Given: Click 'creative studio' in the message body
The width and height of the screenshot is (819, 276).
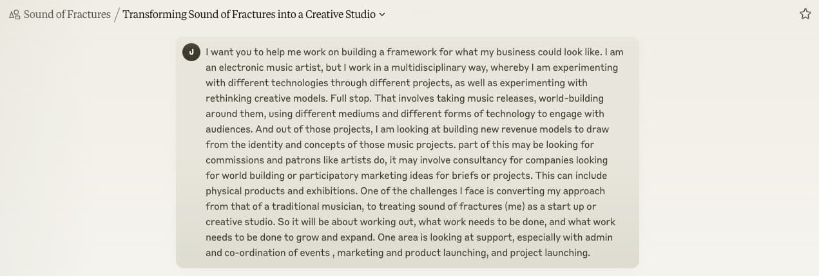Looking at the screenshot, I should pyautogui.click(x=240, y=222).
